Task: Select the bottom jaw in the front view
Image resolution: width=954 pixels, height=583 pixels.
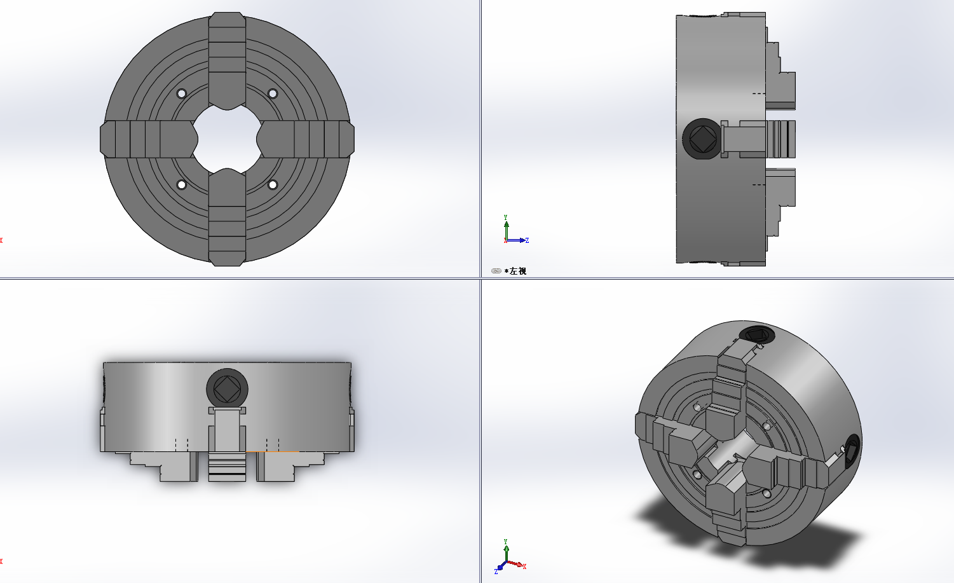Action: [228, 217]
